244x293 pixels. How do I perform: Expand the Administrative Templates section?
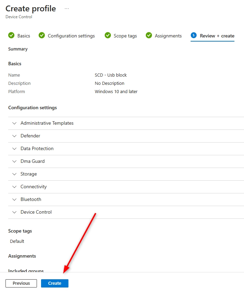(14, 123)
